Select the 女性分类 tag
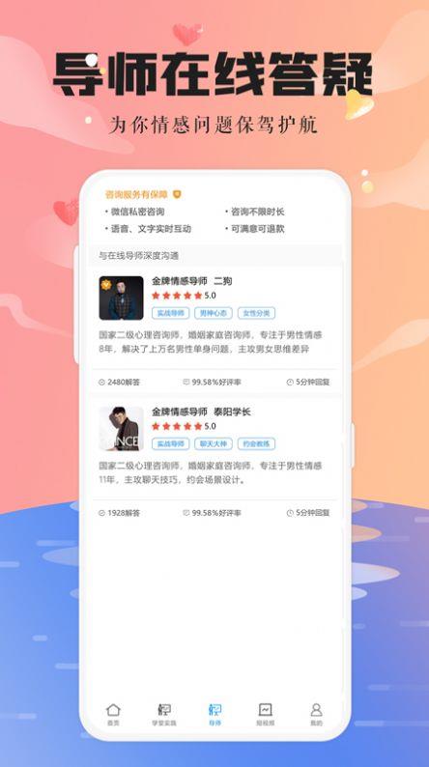429x767 pixels. [x=256, y=313]
